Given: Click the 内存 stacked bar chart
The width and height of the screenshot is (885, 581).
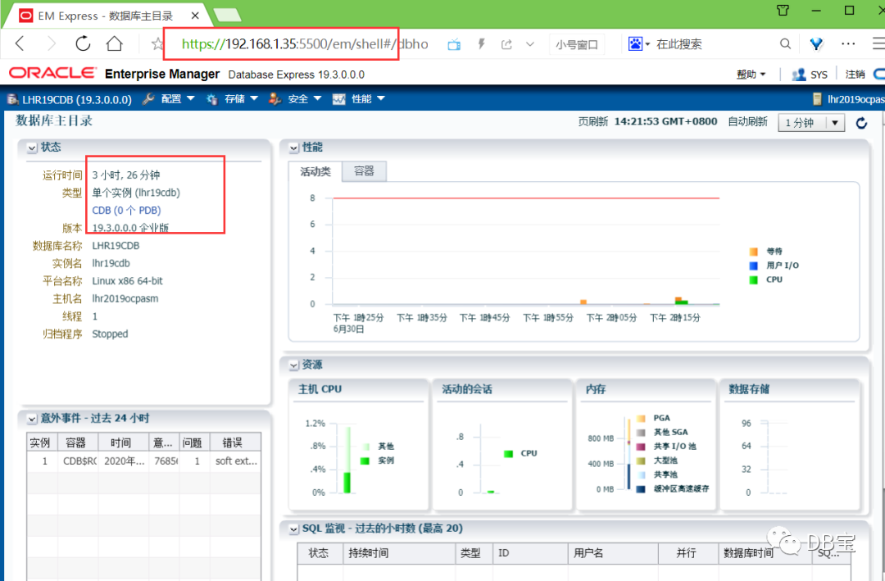Looking at the screenshot, I should point(629,453).
